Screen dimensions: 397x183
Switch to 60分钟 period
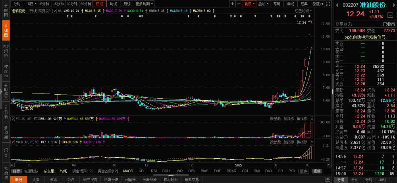[86, 4]
